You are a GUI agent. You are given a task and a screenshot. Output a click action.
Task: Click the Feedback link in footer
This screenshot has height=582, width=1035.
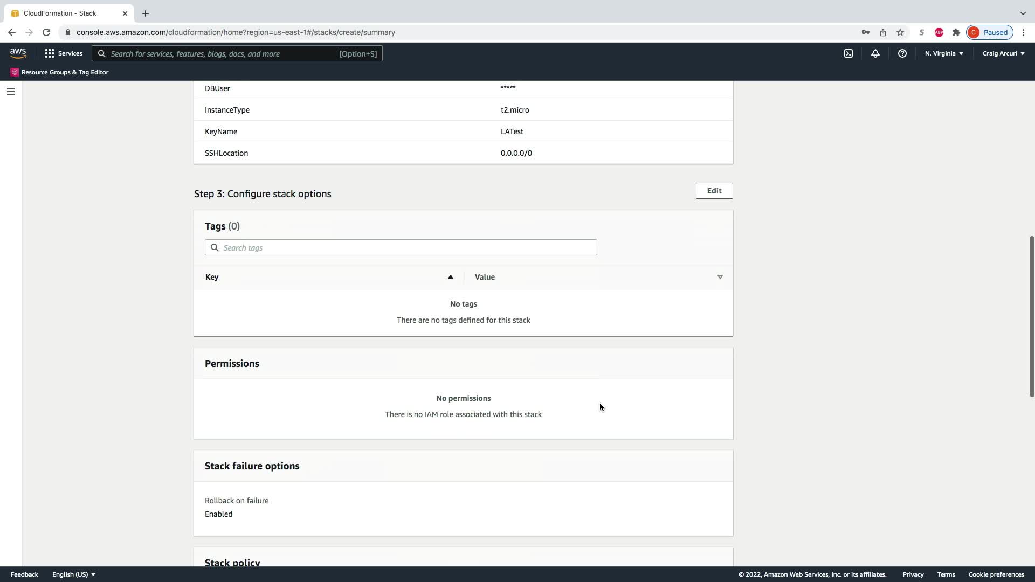24,574
